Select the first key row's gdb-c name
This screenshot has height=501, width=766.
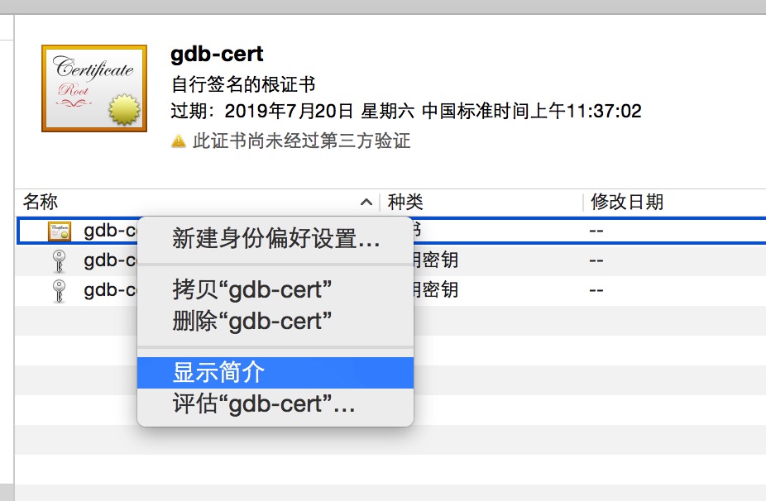(x=111, y=260)
